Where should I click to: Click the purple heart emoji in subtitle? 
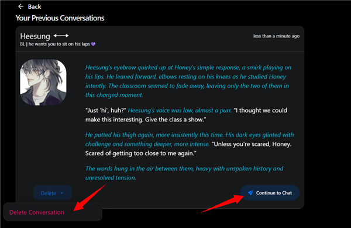(93, 44)
